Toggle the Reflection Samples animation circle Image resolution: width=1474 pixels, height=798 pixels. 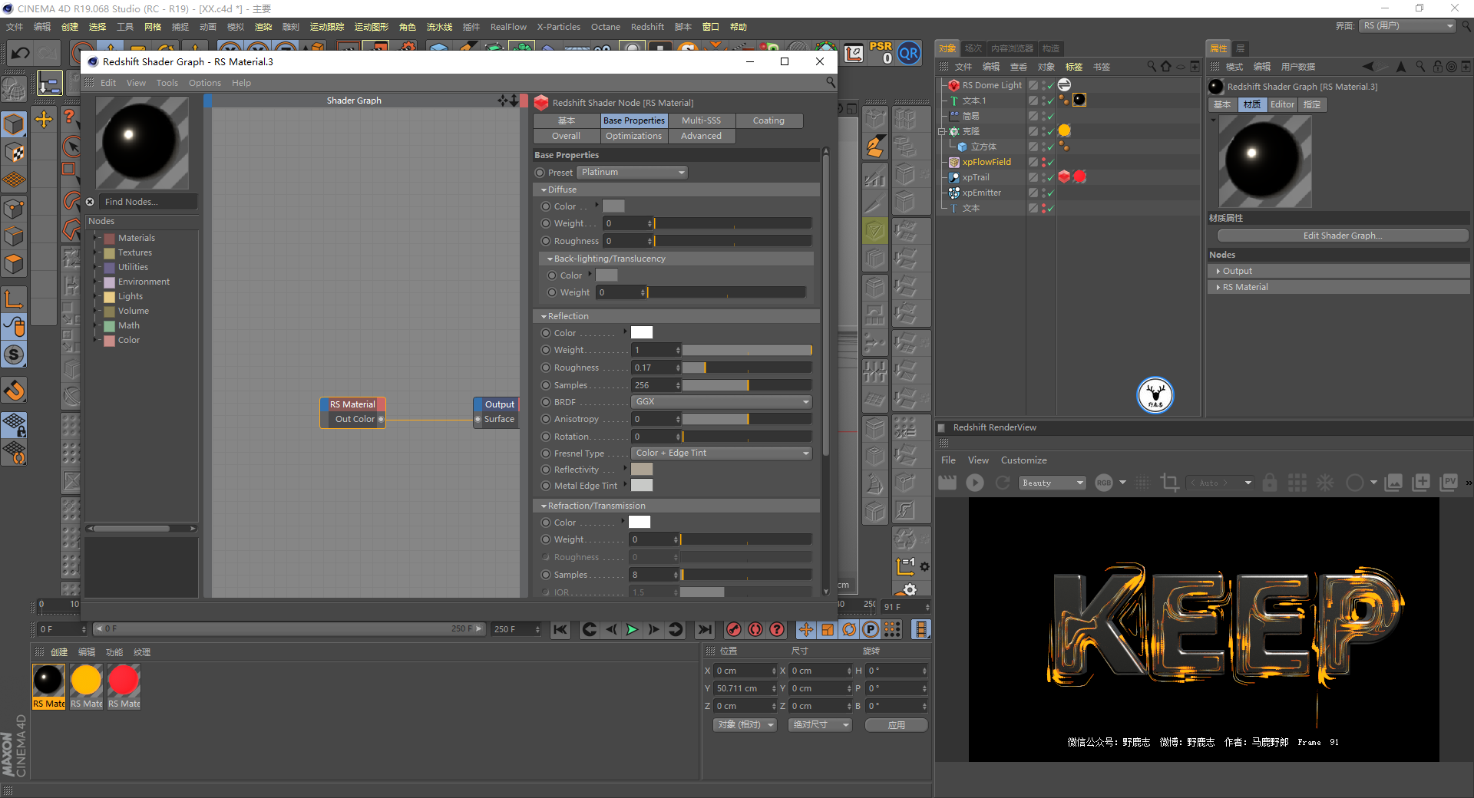pyautogui.click(x=546, y=385)
